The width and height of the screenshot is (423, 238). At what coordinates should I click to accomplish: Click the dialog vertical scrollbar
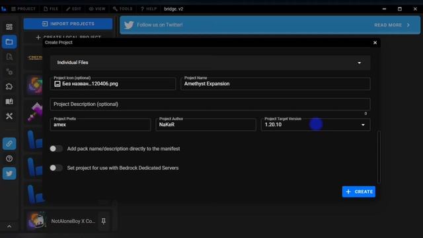click(x=379, y=157)
